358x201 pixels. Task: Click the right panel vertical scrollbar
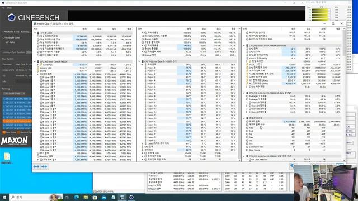(344, 44)
